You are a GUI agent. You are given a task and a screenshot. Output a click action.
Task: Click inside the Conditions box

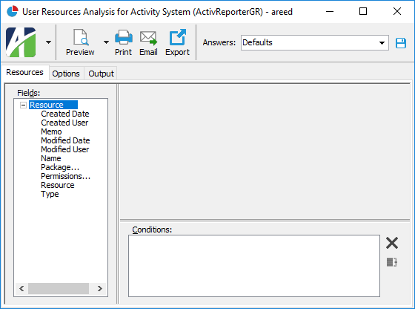(x=254, y=266)
